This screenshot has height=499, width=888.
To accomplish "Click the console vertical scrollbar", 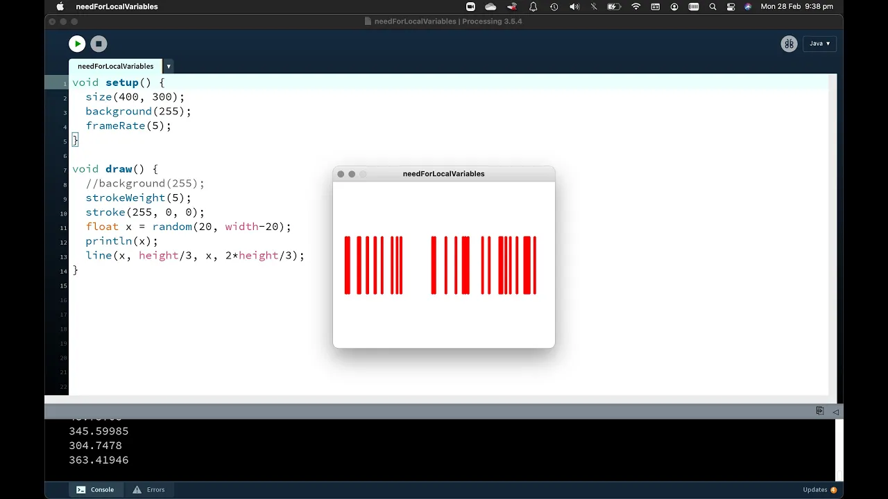I will point(839,449).
